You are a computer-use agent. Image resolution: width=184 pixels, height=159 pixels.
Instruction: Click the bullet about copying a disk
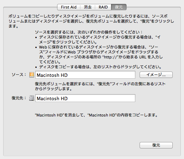pos(98,67)
